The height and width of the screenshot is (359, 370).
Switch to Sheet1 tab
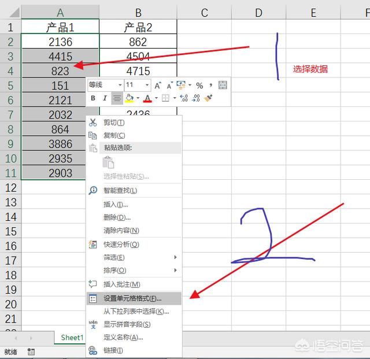coord(72,338)
